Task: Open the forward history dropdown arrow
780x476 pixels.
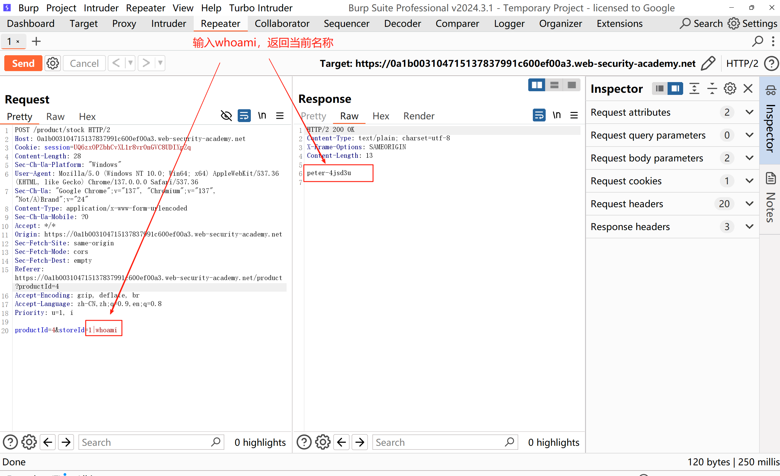Action: [x=160, y=63]
